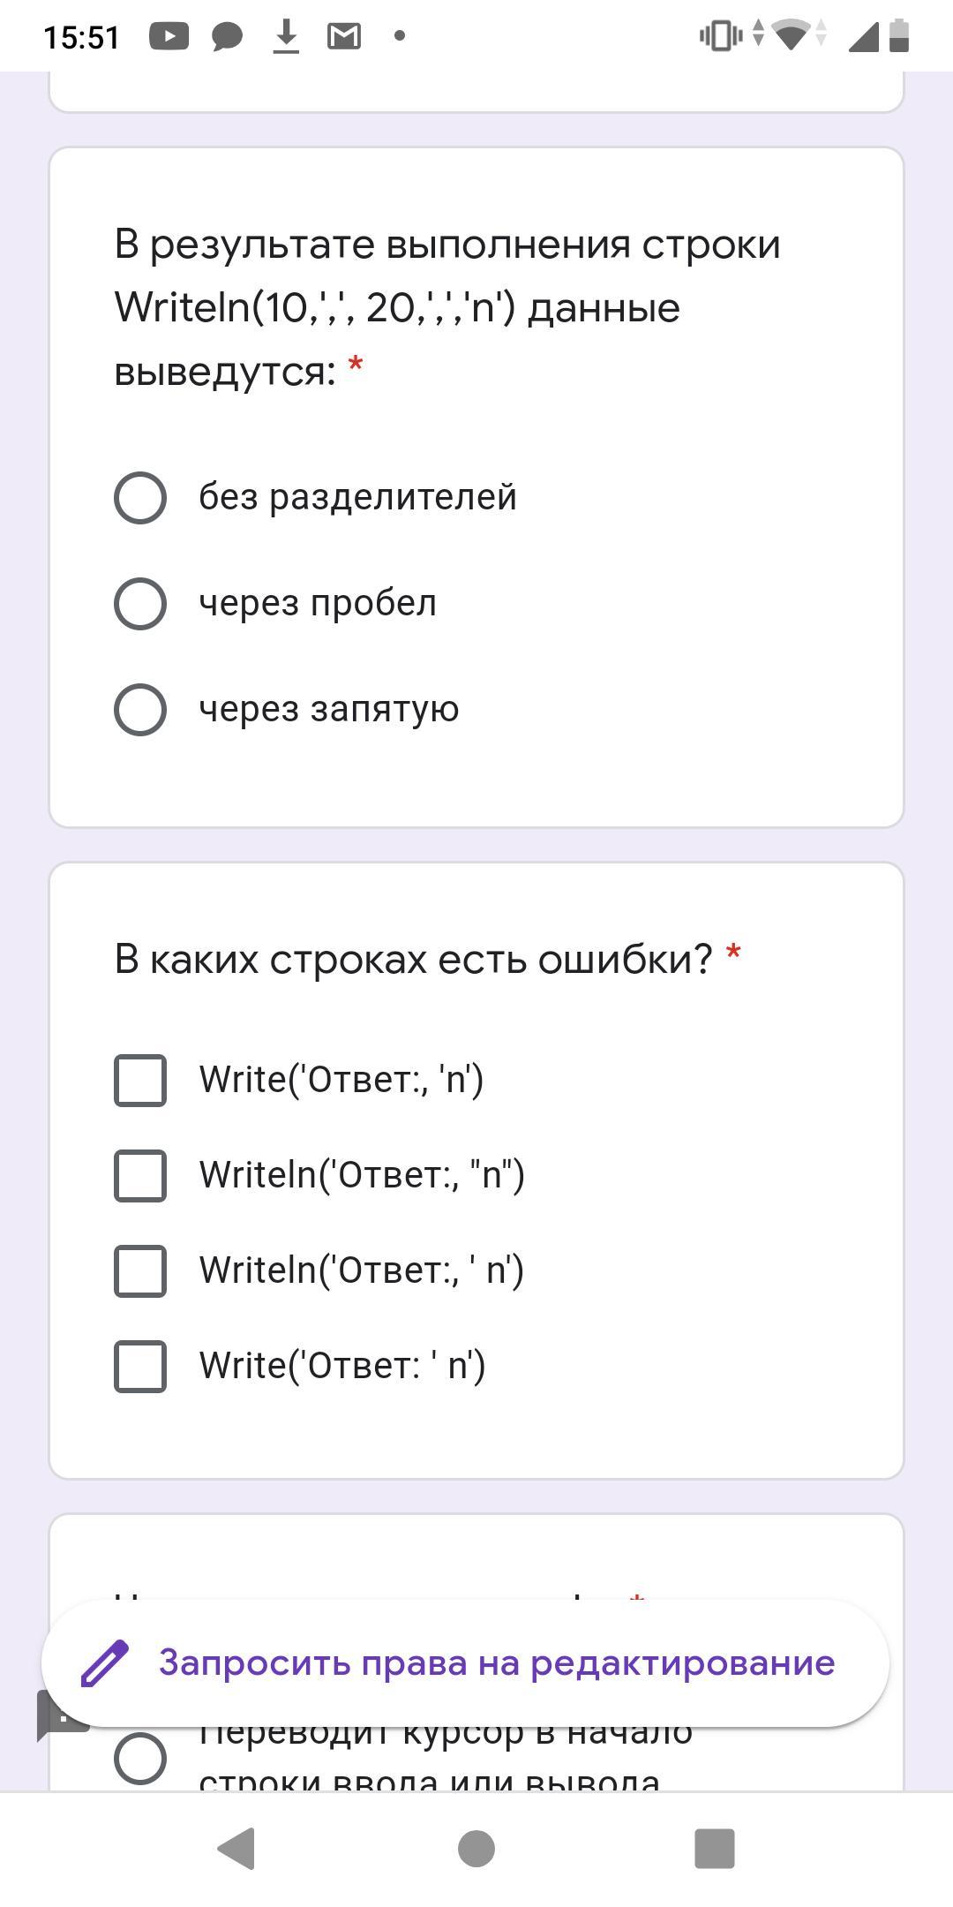Tap the download notification icon
Image resolution: width=953 pixels, height=1907 pixels.
285,36
